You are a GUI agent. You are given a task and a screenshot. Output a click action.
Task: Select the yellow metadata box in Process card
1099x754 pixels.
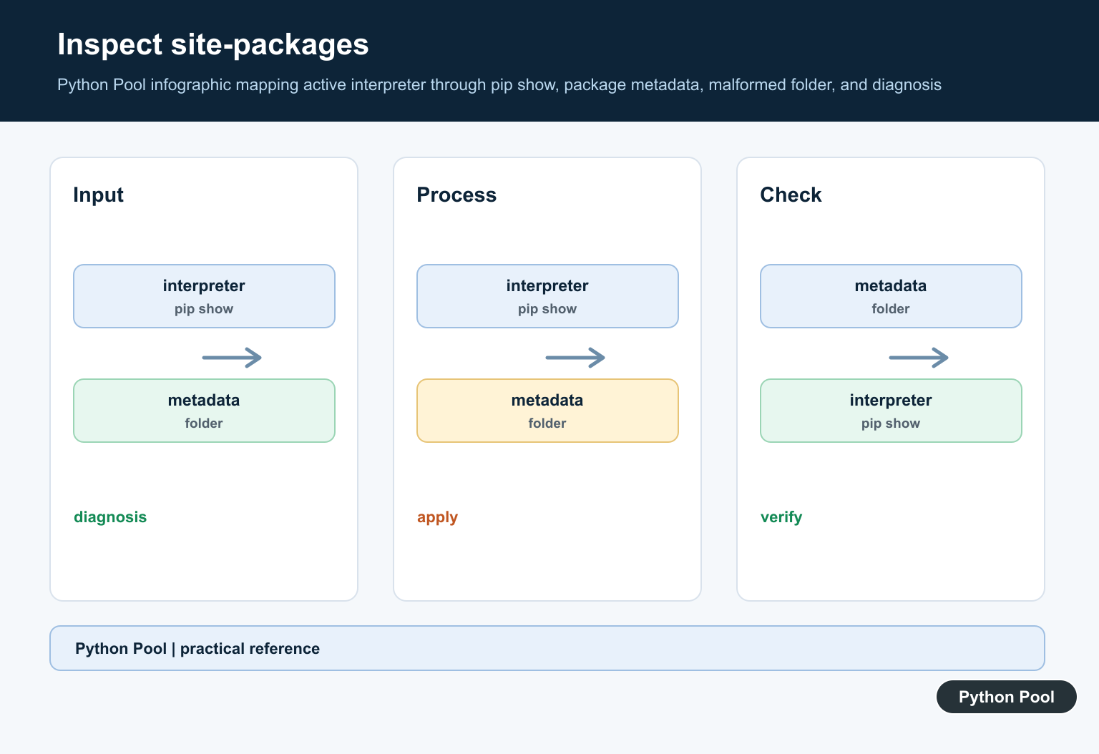point(547,411)
